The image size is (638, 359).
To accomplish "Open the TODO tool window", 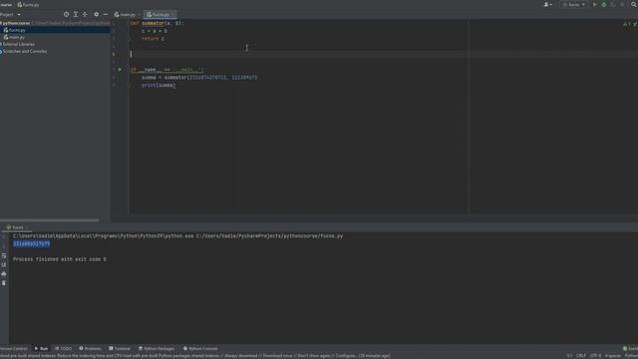I will click(x=63, y=349).
